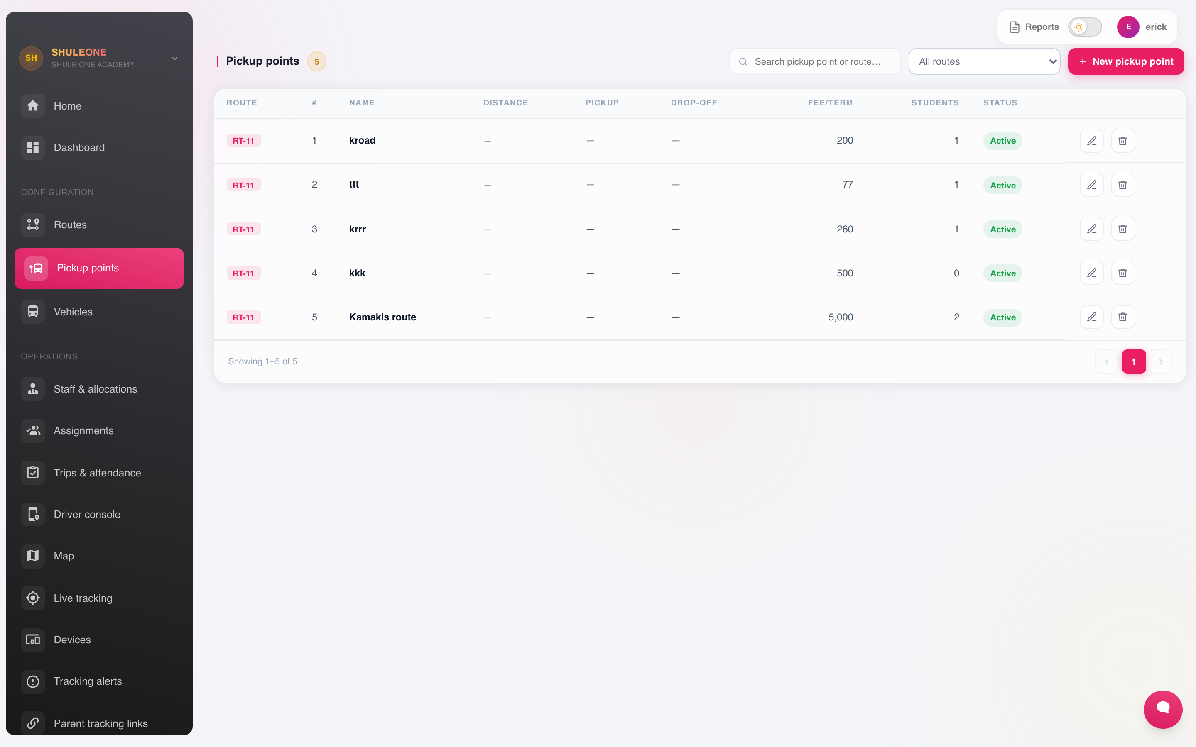Click the SHULE ONE ACADEMY subtitle
Image resolution: width=1196 pixels, height=747 pixels.
point(93,65)
